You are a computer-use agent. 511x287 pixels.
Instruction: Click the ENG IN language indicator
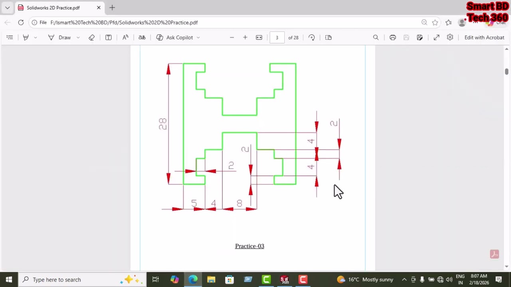click(x=460, y=279)
